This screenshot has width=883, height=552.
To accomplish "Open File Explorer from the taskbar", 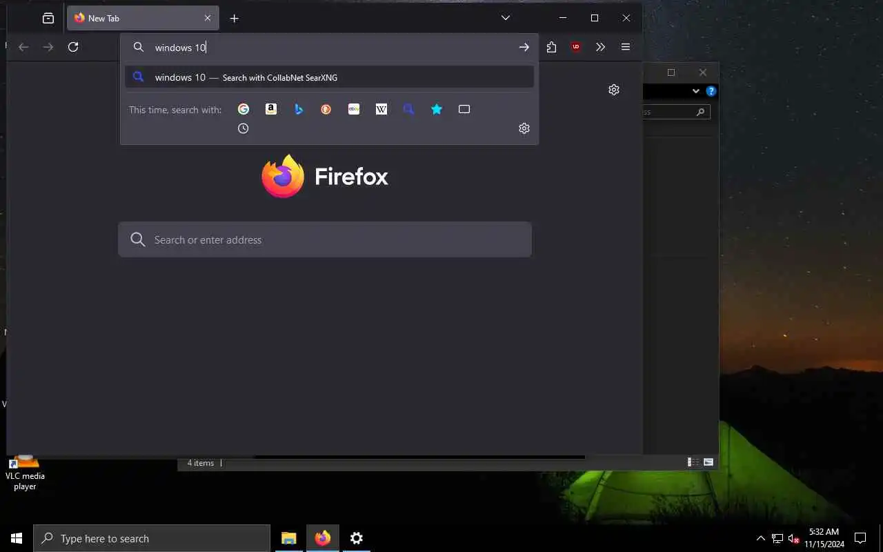I will point(289,538).
